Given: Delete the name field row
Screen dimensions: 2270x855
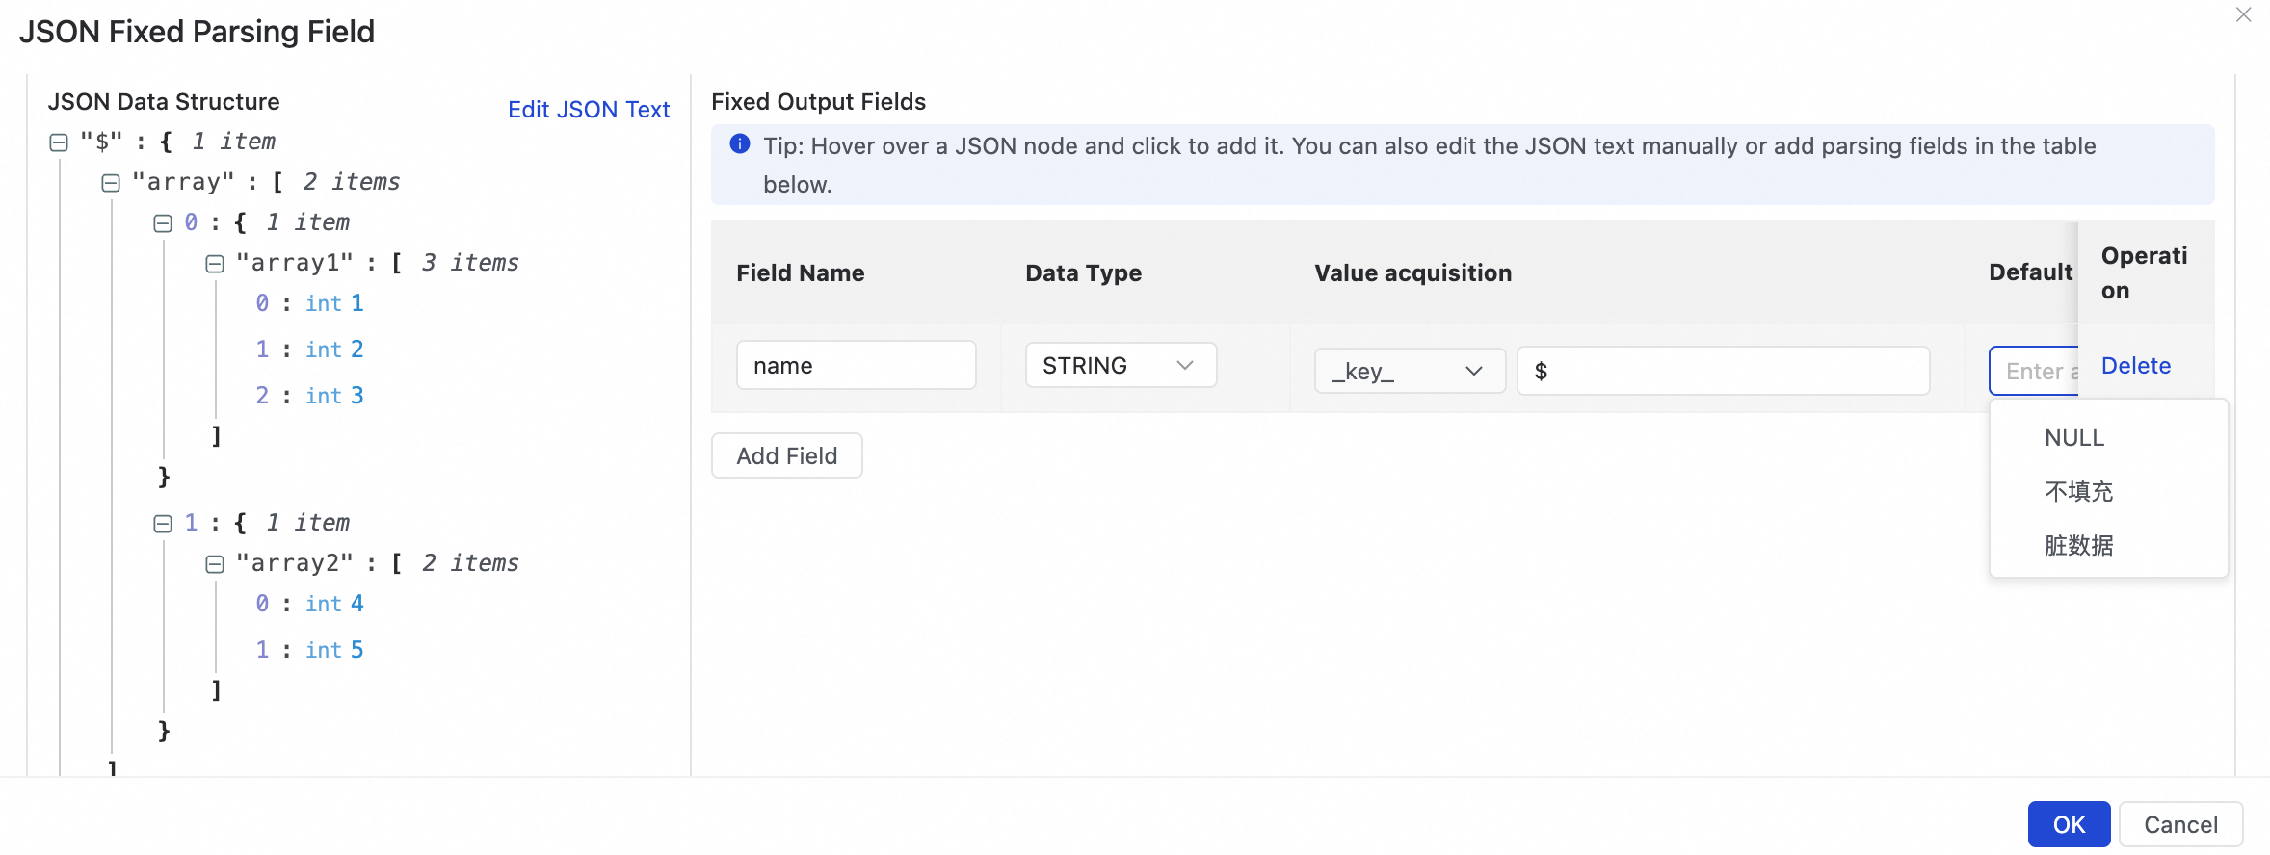Looking at the screenshot, I should [x=2135, y=366].
